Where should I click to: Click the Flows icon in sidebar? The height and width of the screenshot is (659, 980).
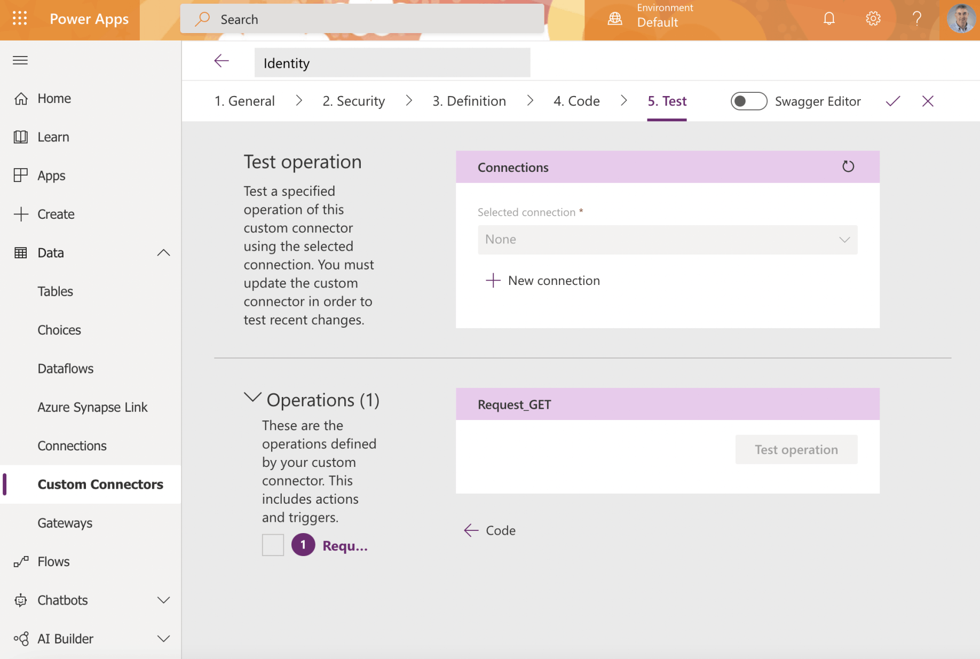pos(21,561)
